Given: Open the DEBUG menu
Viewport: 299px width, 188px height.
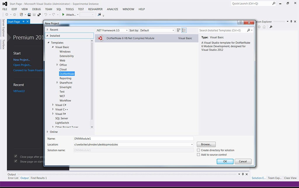Looking at the screenshot, I should tap(36, 9).
